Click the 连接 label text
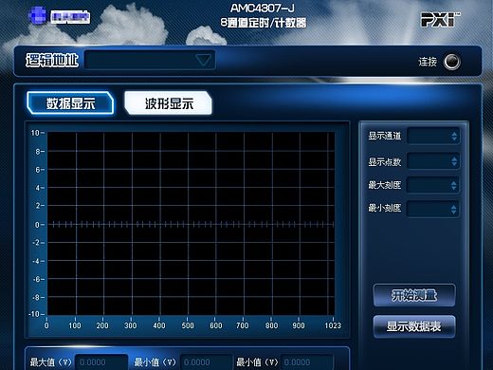This screenshot has width=493, height=370. tap(428, 62)
